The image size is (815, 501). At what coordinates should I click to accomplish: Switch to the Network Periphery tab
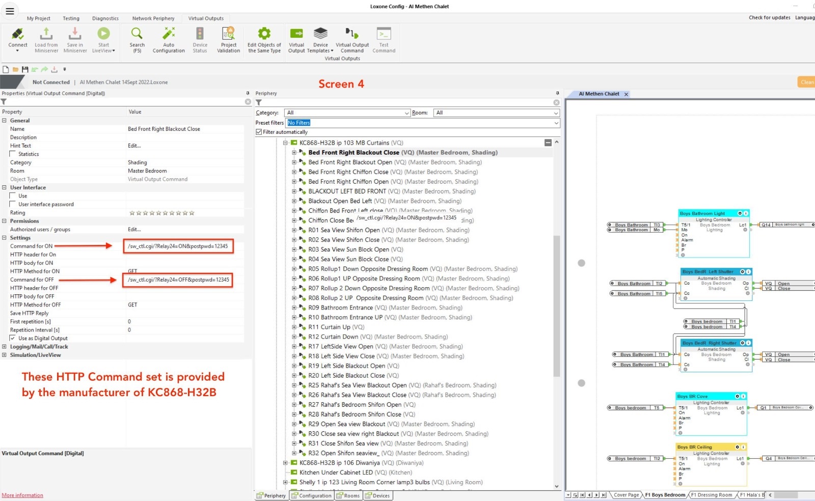coord(153,18)
